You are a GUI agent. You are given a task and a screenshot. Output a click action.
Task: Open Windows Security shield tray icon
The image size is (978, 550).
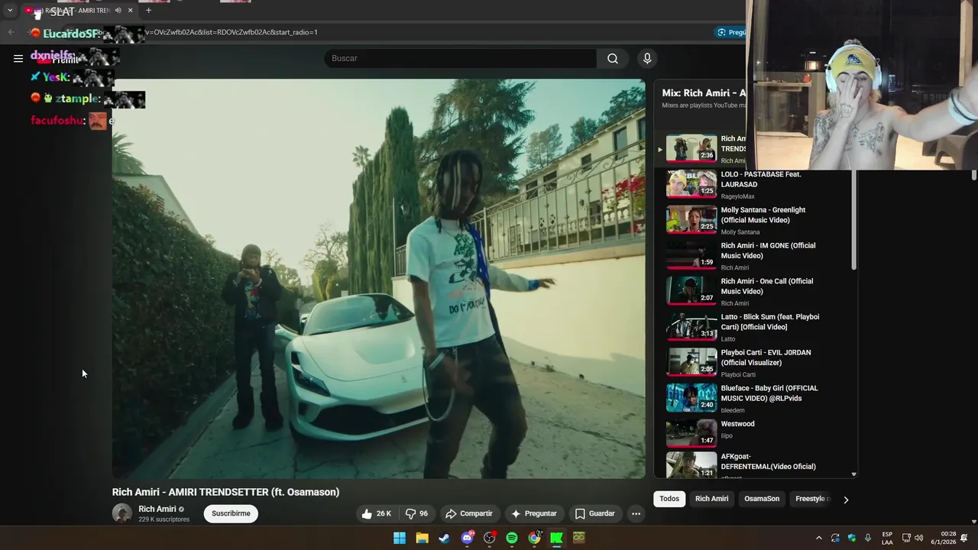851,538
